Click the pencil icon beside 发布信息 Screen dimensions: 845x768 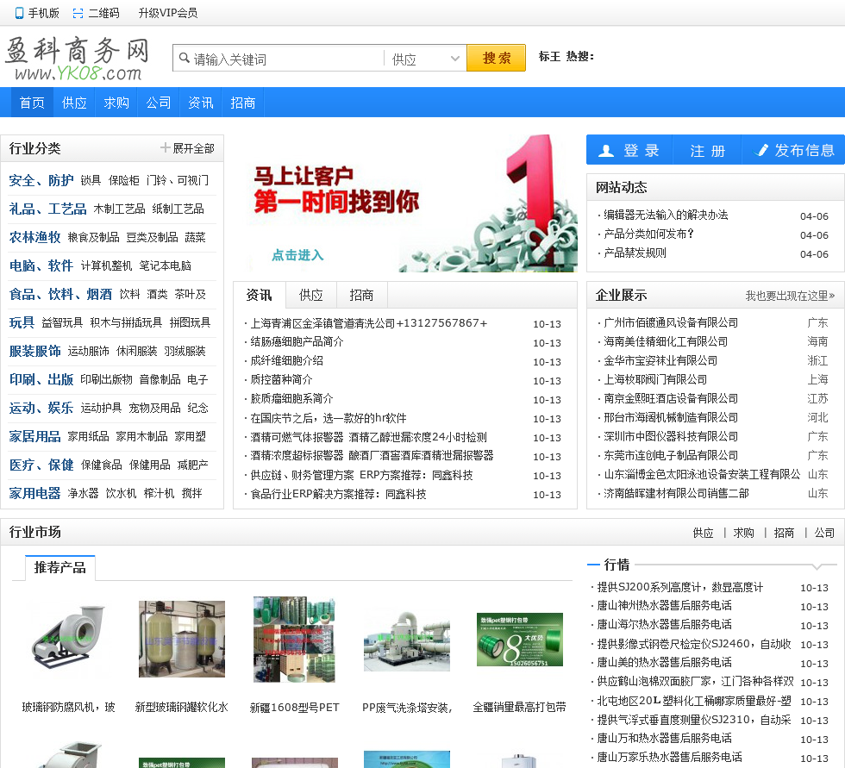761,151
